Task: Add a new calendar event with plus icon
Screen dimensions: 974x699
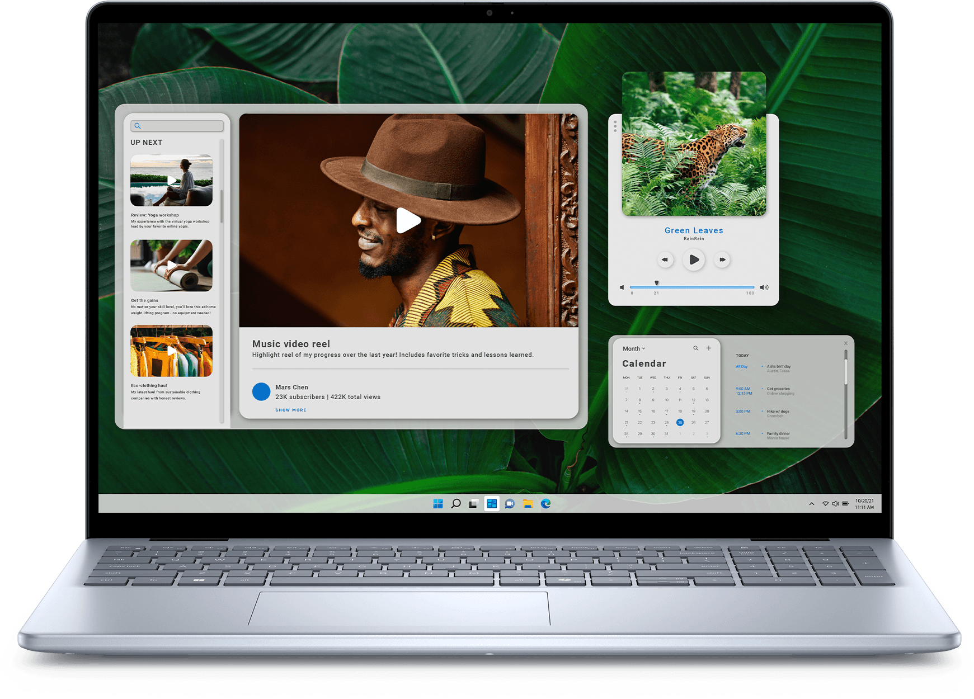Action: tap(709, 348)
